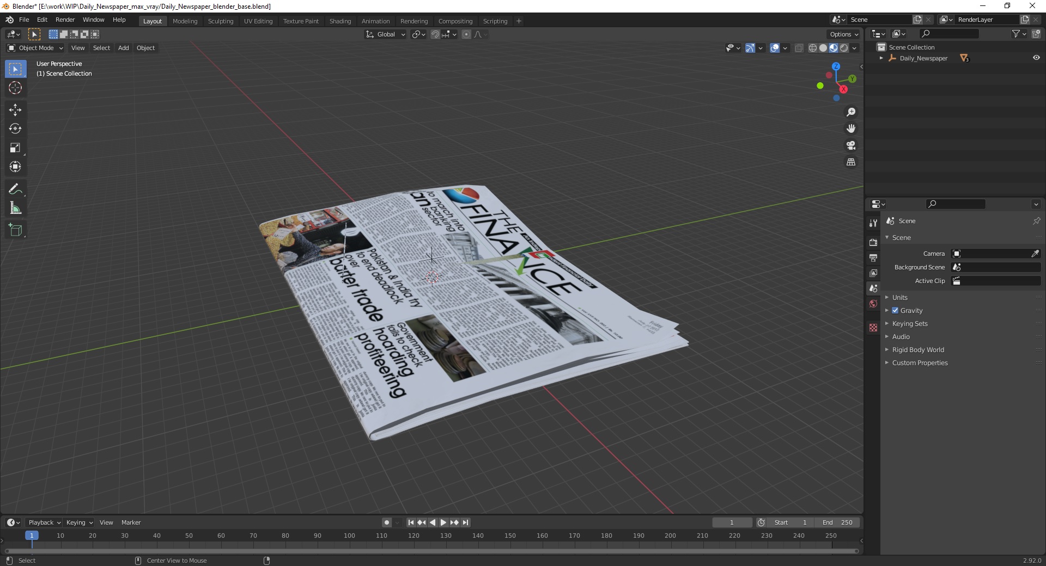Switch orthographic/perspective grid icon
The height and width of the screenshot is (566, 1046).
[x=851, y=162]
